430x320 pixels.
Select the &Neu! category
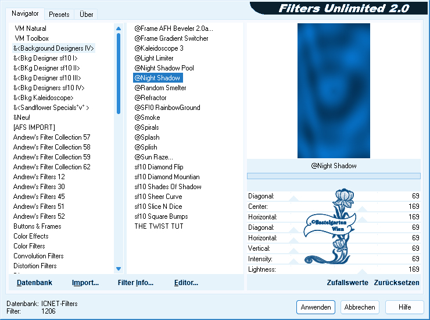coord(21,118)
